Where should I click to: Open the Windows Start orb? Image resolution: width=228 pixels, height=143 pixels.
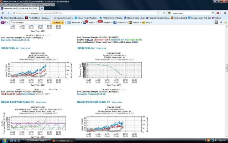click(x=4, y=140)
